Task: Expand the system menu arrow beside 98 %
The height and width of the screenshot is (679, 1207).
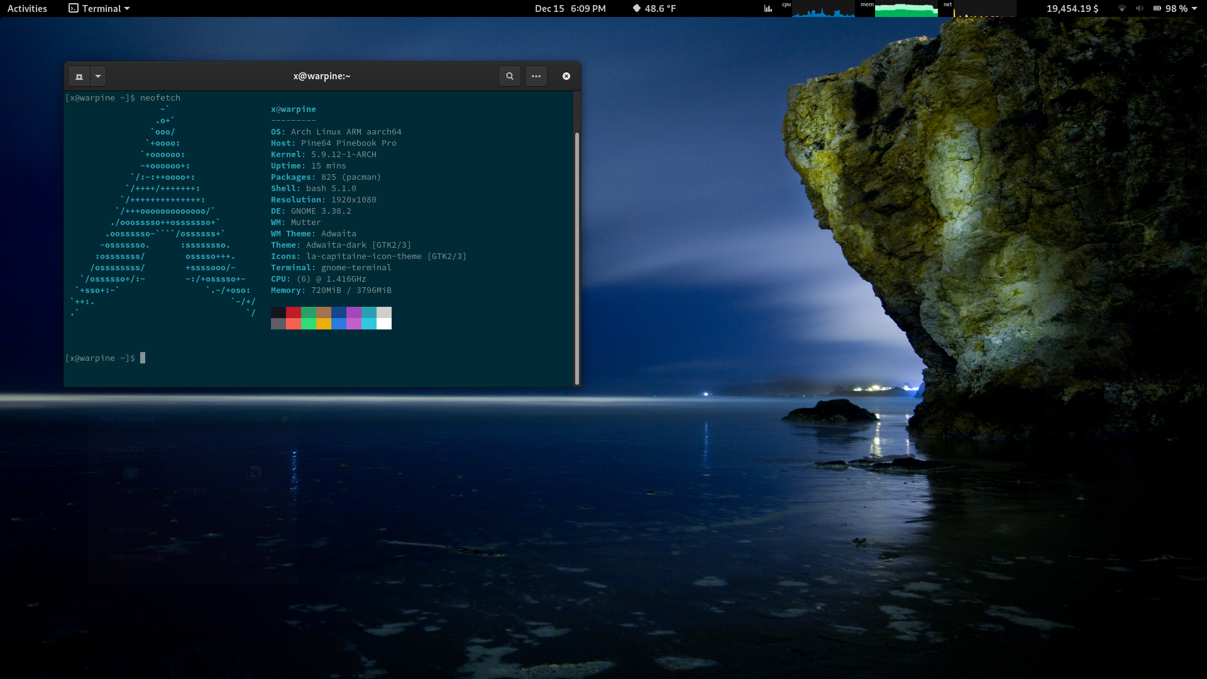Action: pos(1194,8)
